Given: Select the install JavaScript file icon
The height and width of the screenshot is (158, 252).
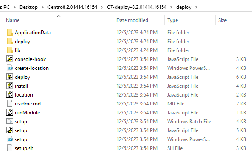Looking at the screenshot, I should (x=10, y=86).
